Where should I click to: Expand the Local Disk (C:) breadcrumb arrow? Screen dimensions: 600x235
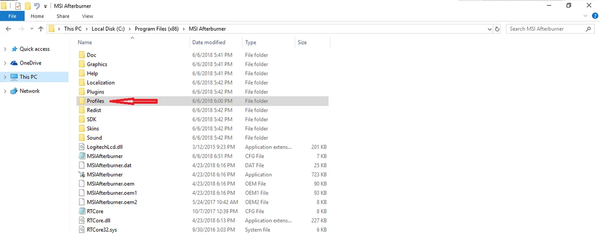click(x=131, y=29)
